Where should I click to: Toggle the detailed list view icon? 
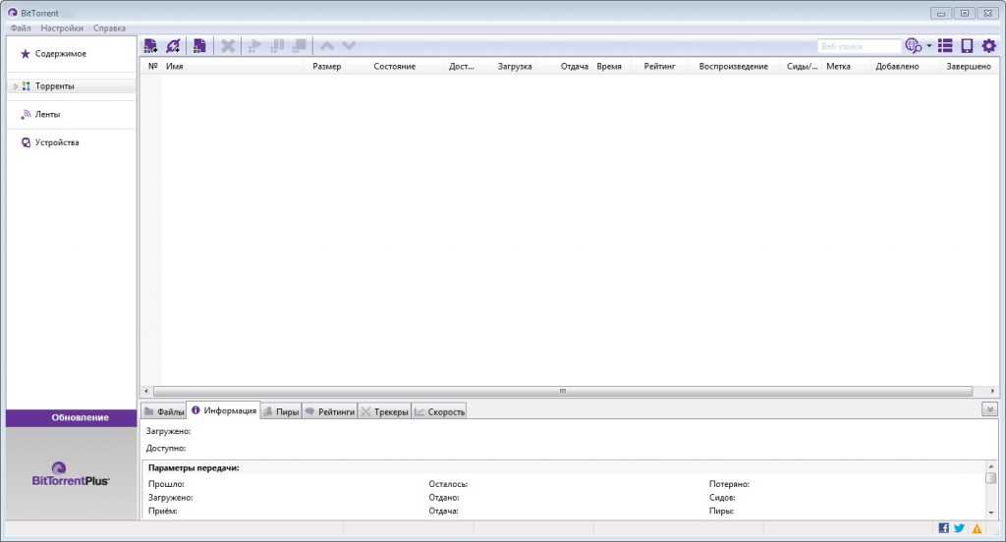click(x=945, y=45)
